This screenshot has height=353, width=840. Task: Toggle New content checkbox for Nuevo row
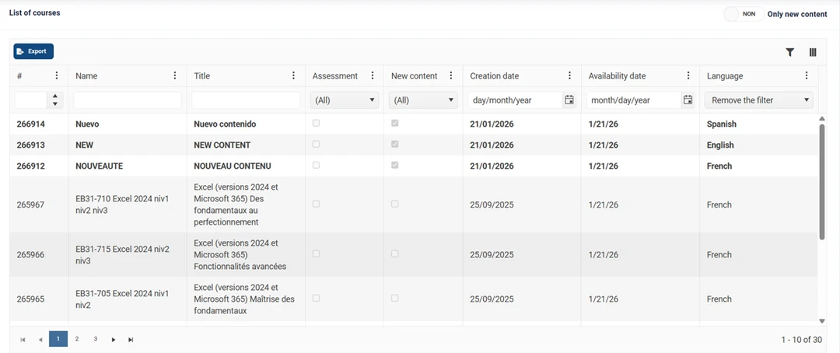click(x=395, y=123)
